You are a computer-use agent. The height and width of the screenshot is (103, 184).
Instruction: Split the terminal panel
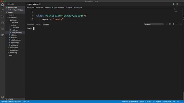(x=170, y=24)
